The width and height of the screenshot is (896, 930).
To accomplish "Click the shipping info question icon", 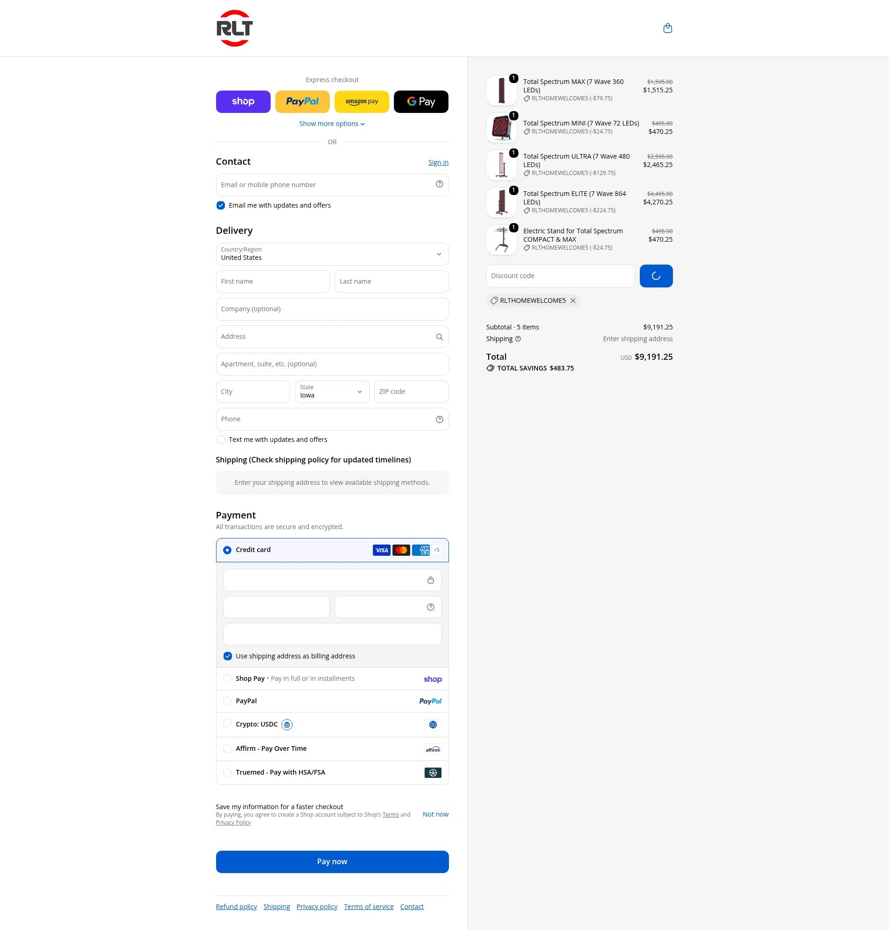I will (x=518, y=339).
